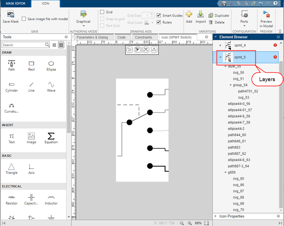Click the Grid Color swatch
The image size is (284, 226).
pos(147,22)
